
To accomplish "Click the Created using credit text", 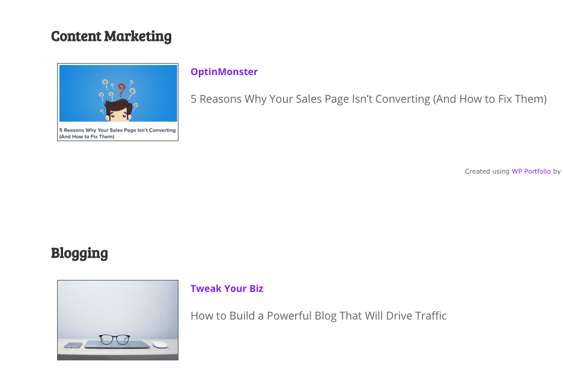I will click(x=487, y=171).
